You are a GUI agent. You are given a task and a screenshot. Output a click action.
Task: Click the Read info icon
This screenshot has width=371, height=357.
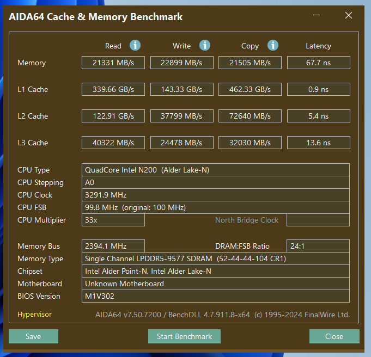click(x=135, y=45)
